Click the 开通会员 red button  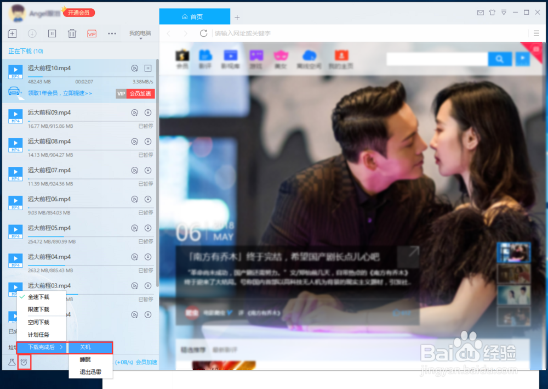79,13
